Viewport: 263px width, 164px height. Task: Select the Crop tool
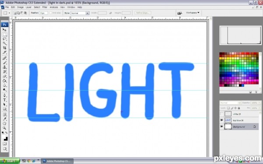click(x=4, y=48)
